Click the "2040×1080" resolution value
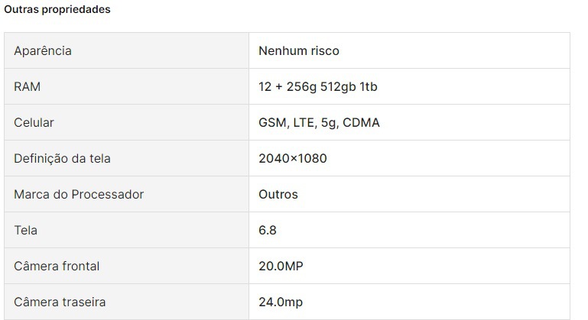Image resolution: width=588 pixels, height=320 pixels. pos(294,158)
